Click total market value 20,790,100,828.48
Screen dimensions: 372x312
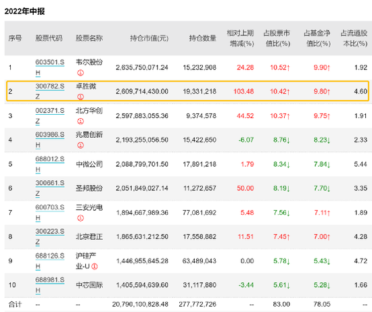click(x=140, y=304)
